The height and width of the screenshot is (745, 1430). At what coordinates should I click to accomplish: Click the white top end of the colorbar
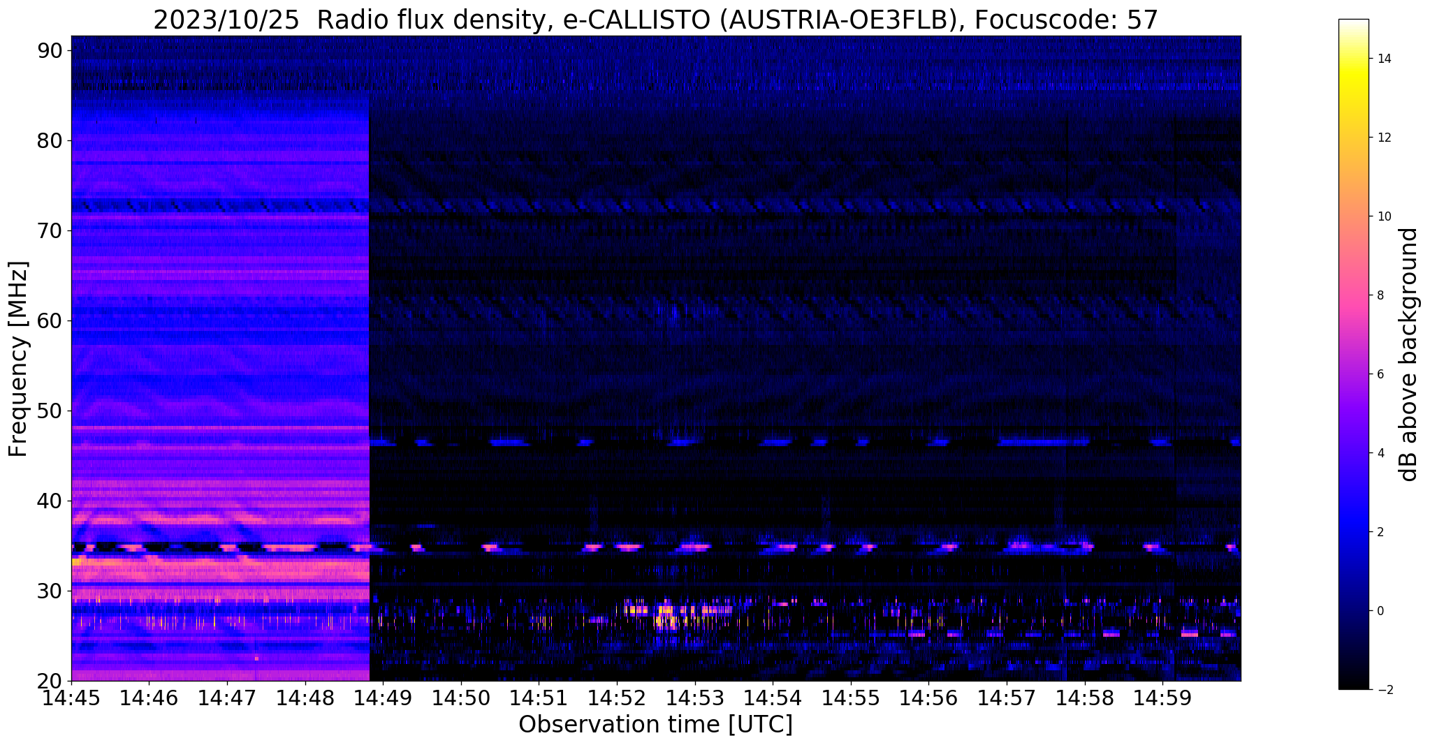pos(1353,24)
